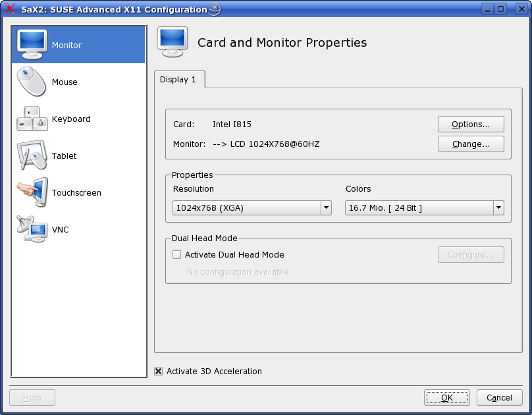Screen dimensions: 532x415
Task: Select the Keyboard label in the sidebar
Action: tap(71, 119)
